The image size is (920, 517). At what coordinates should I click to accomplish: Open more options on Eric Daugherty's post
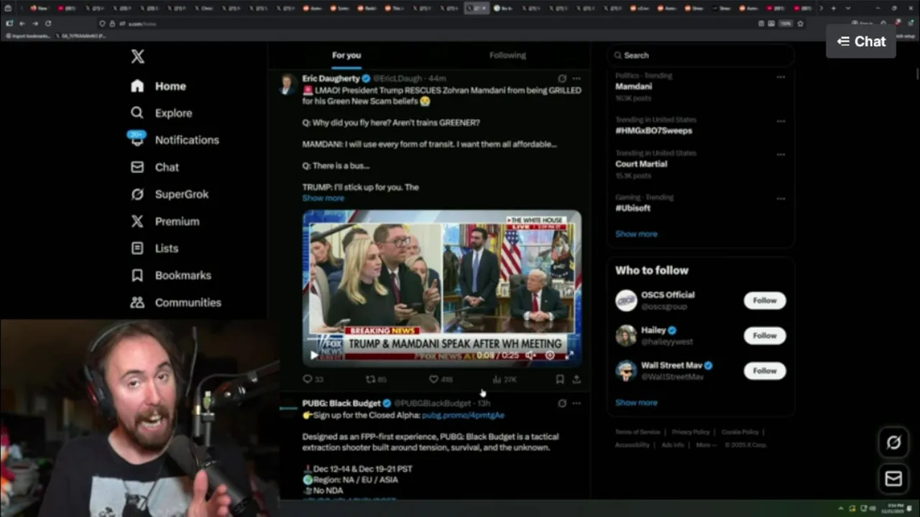click(x=576, y=78)
